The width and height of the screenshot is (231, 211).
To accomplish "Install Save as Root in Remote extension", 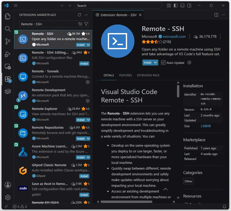I will [84, 195].
